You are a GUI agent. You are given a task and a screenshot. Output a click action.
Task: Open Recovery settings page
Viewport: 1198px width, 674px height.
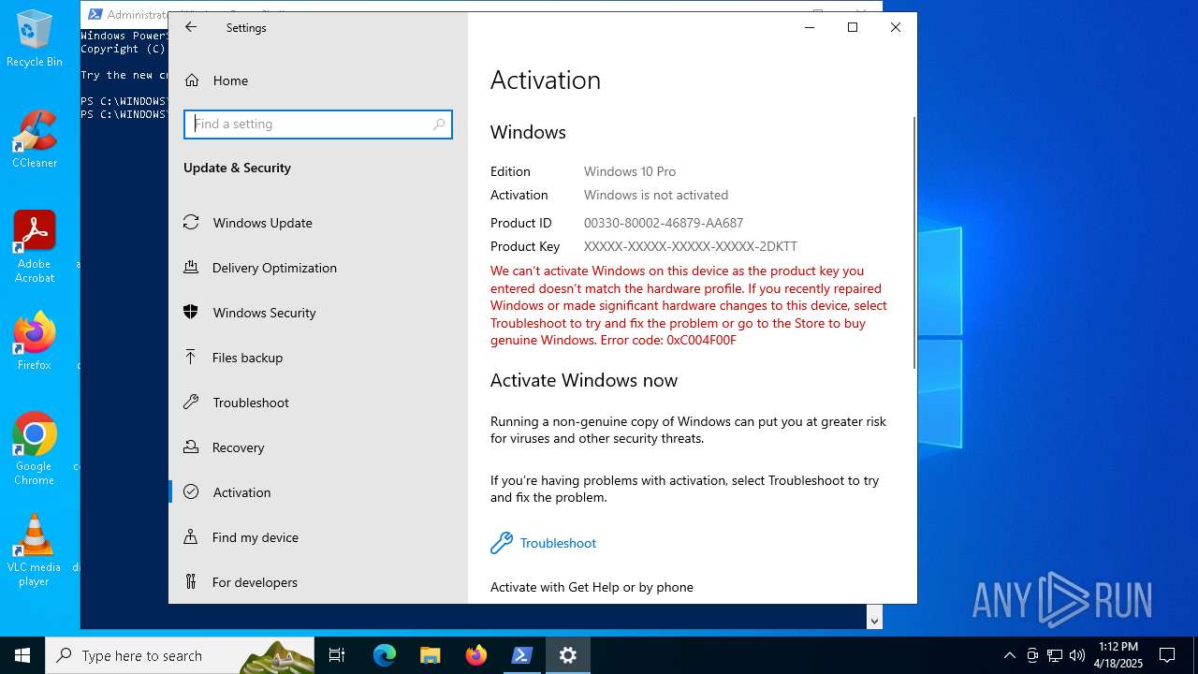[x=318, y=447]
